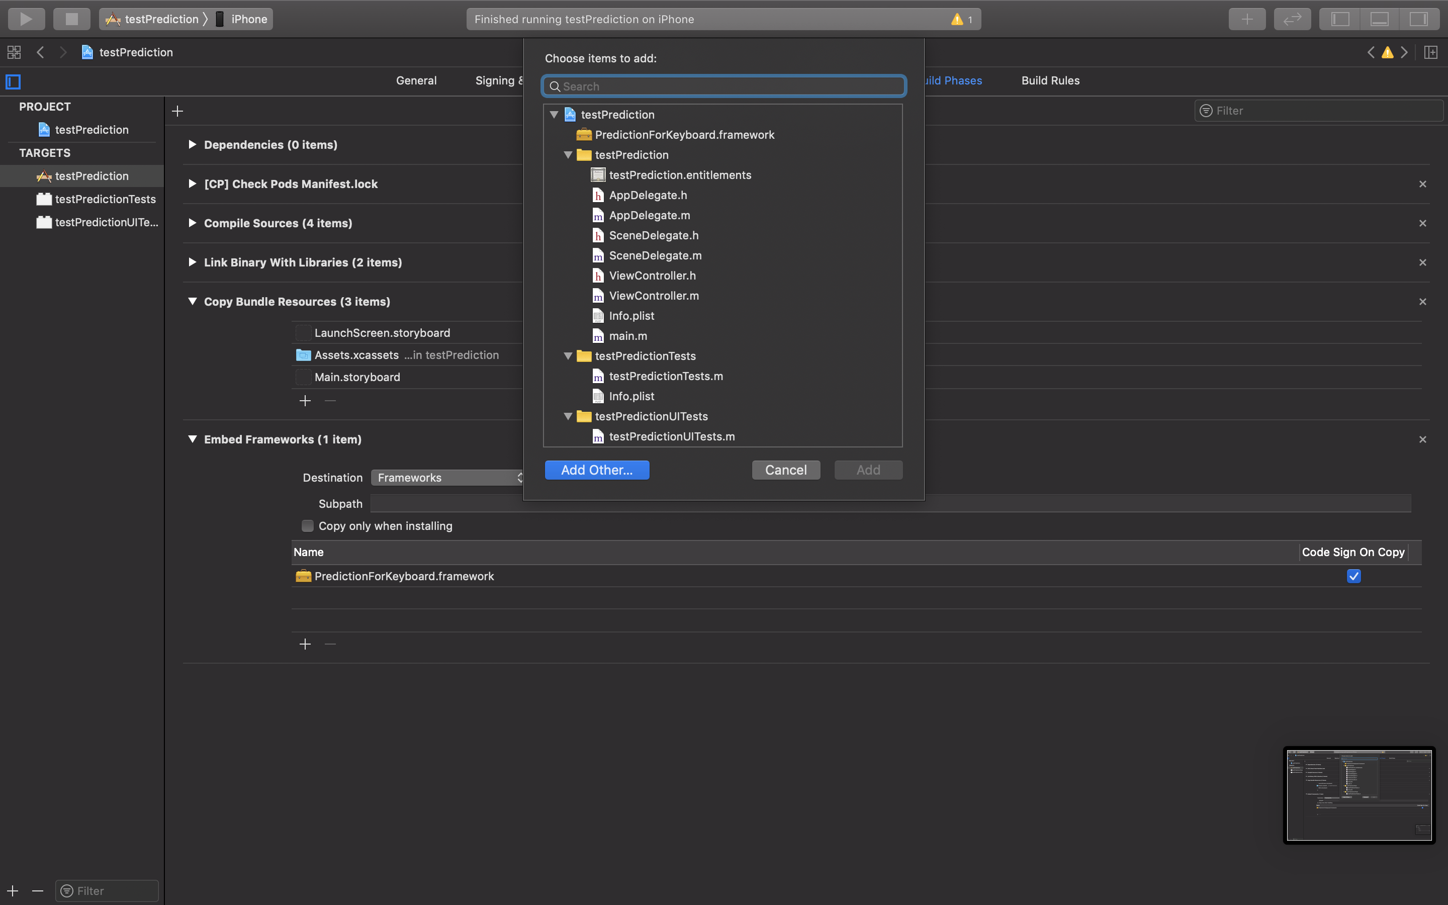The height and width of the screenshot is (905, 1448).
Task: Click the warning indicator in the activity bar
Action: coord(961,19)
